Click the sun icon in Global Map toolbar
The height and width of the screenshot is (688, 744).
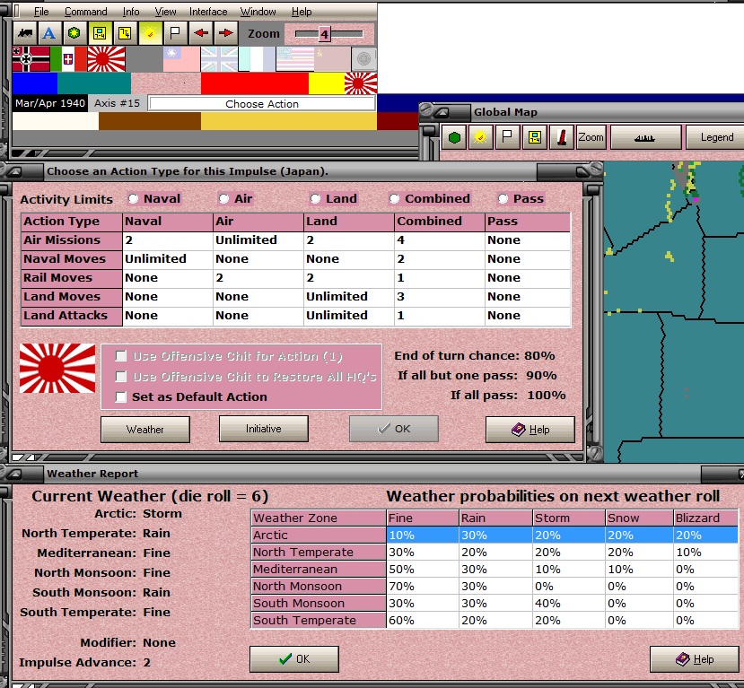coord(480,137)
